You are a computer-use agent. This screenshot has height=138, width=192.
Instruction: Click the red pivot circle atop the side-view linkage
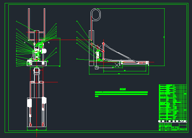(103, 43)
